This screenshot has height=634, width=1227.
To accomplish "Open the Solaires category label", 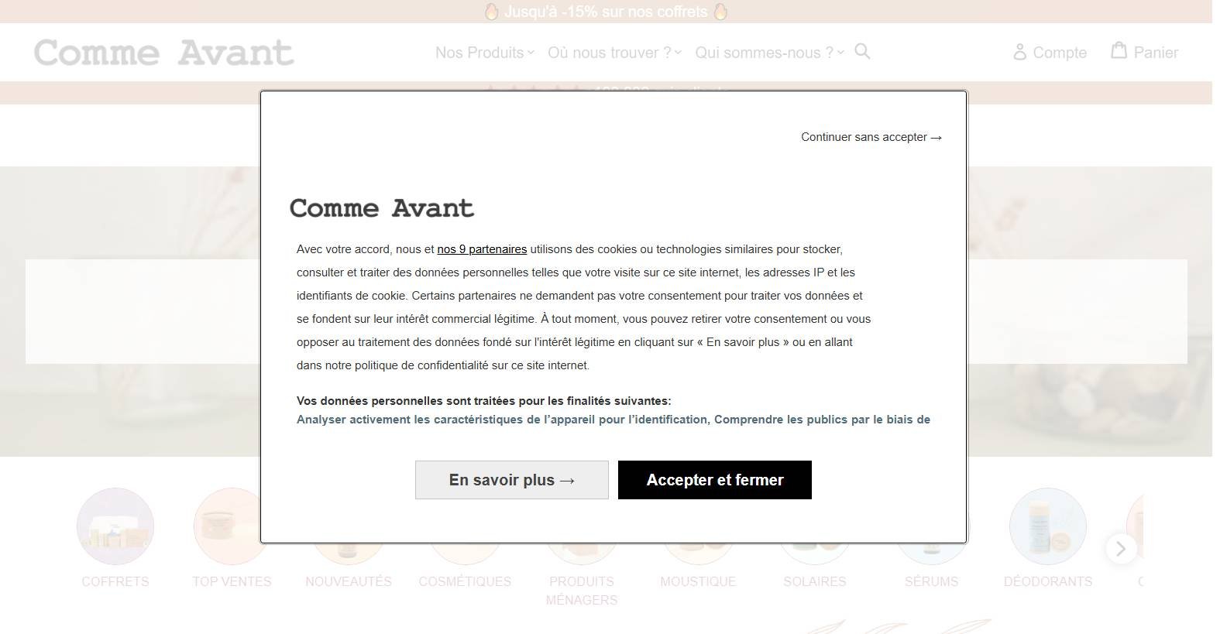I will click(814, 581).
